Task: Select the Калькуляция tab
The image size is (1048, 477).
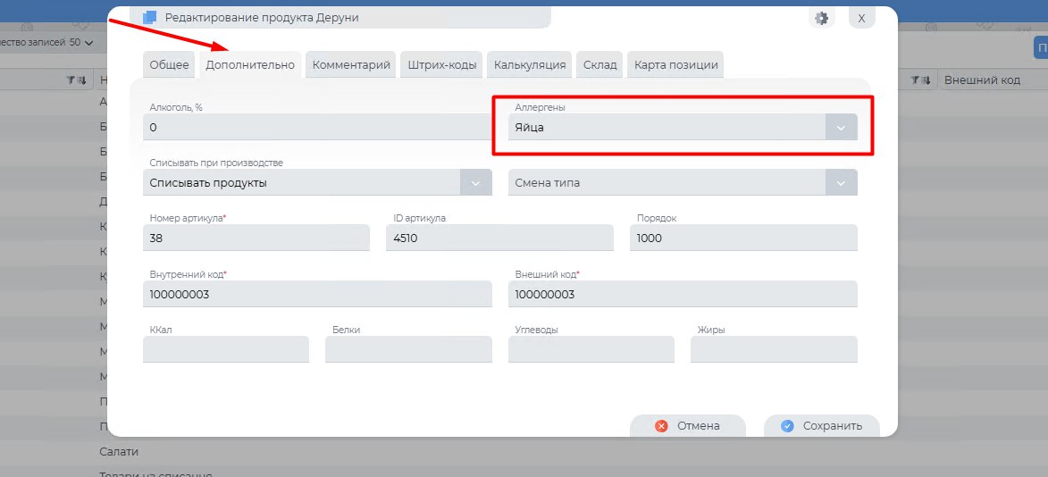Action: pyautogui.click(x=530, y=65)
